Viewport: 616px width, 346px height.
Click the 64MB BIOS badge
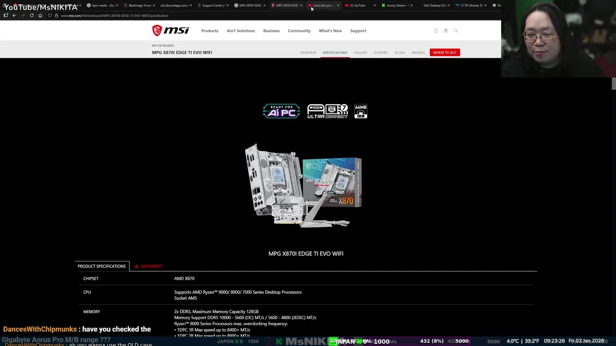point(360,111)
